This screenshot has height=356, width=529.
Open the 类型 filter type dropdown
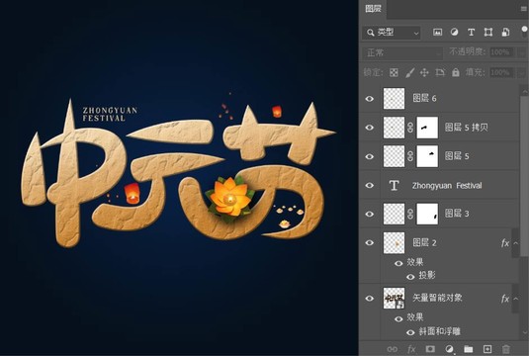392,33
